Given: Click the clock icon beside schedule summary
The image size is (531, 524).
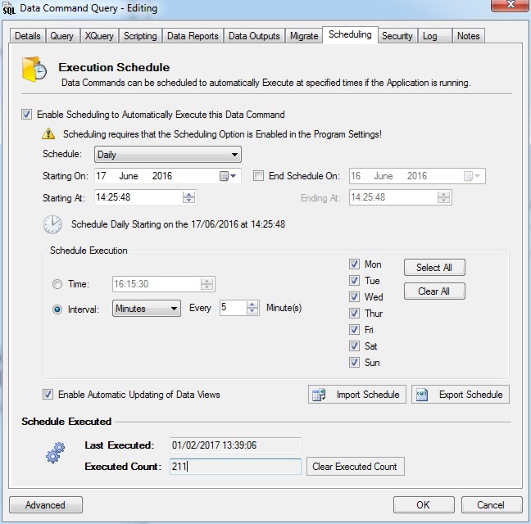Looking at the screenshot, I should click(x=52, y=224).
